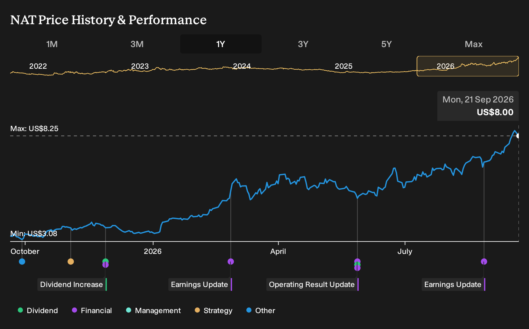This screenshot has width=529, height=329.
Task: Toggle the Management legend filter
Action: click(x=153, y=311)
